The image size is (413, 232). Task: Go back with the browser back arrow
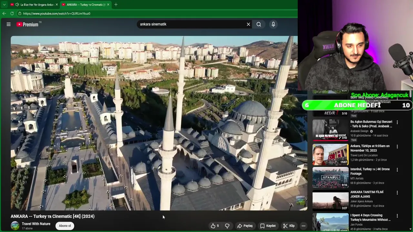(x=4, y=14)
